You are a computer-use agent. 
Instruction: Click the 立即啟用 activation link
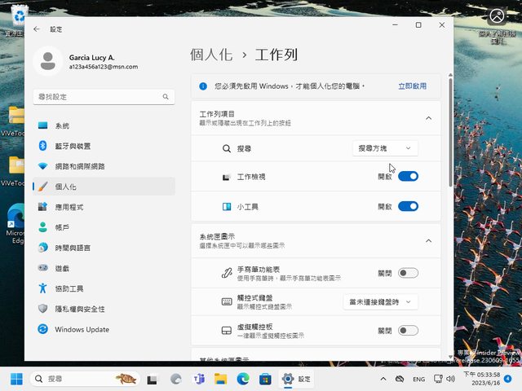[412, 86]
